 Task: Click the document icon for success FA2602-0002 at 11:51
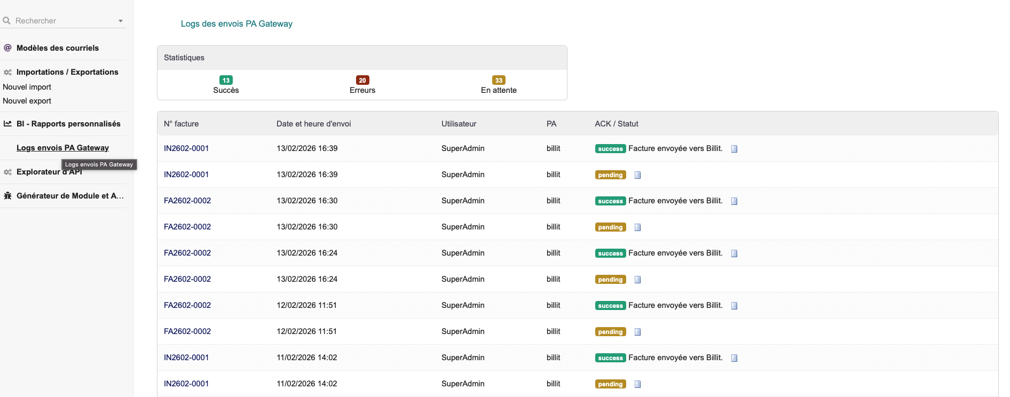(x=734, y=306)
